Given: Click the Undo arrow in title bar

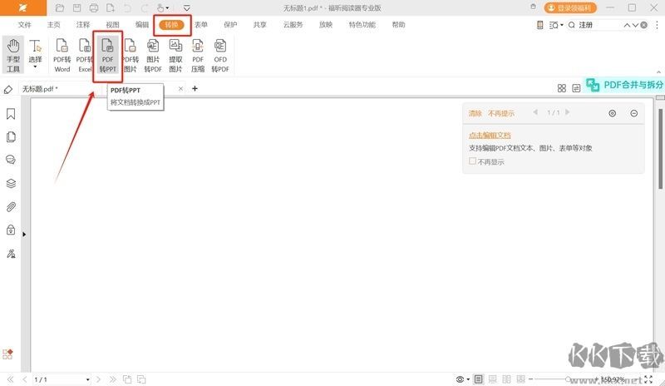Looking at the screenshot, I should [x=127, y=7].
